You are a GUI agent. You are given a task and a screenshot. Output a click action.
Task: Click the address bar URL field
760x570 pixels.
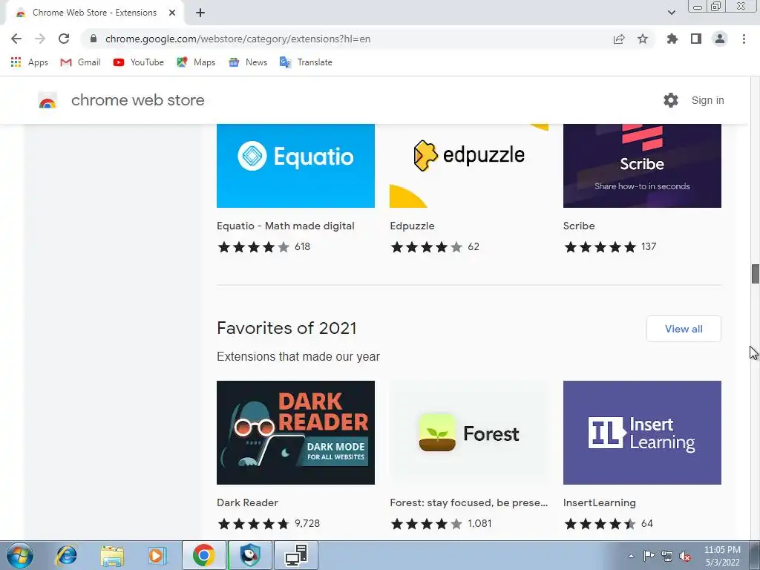(238, 39)
